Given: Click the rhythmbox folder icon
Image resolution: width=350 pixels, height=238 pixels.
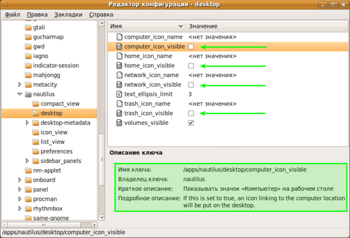Looking at the screenshot, I should tap(28, 208).
